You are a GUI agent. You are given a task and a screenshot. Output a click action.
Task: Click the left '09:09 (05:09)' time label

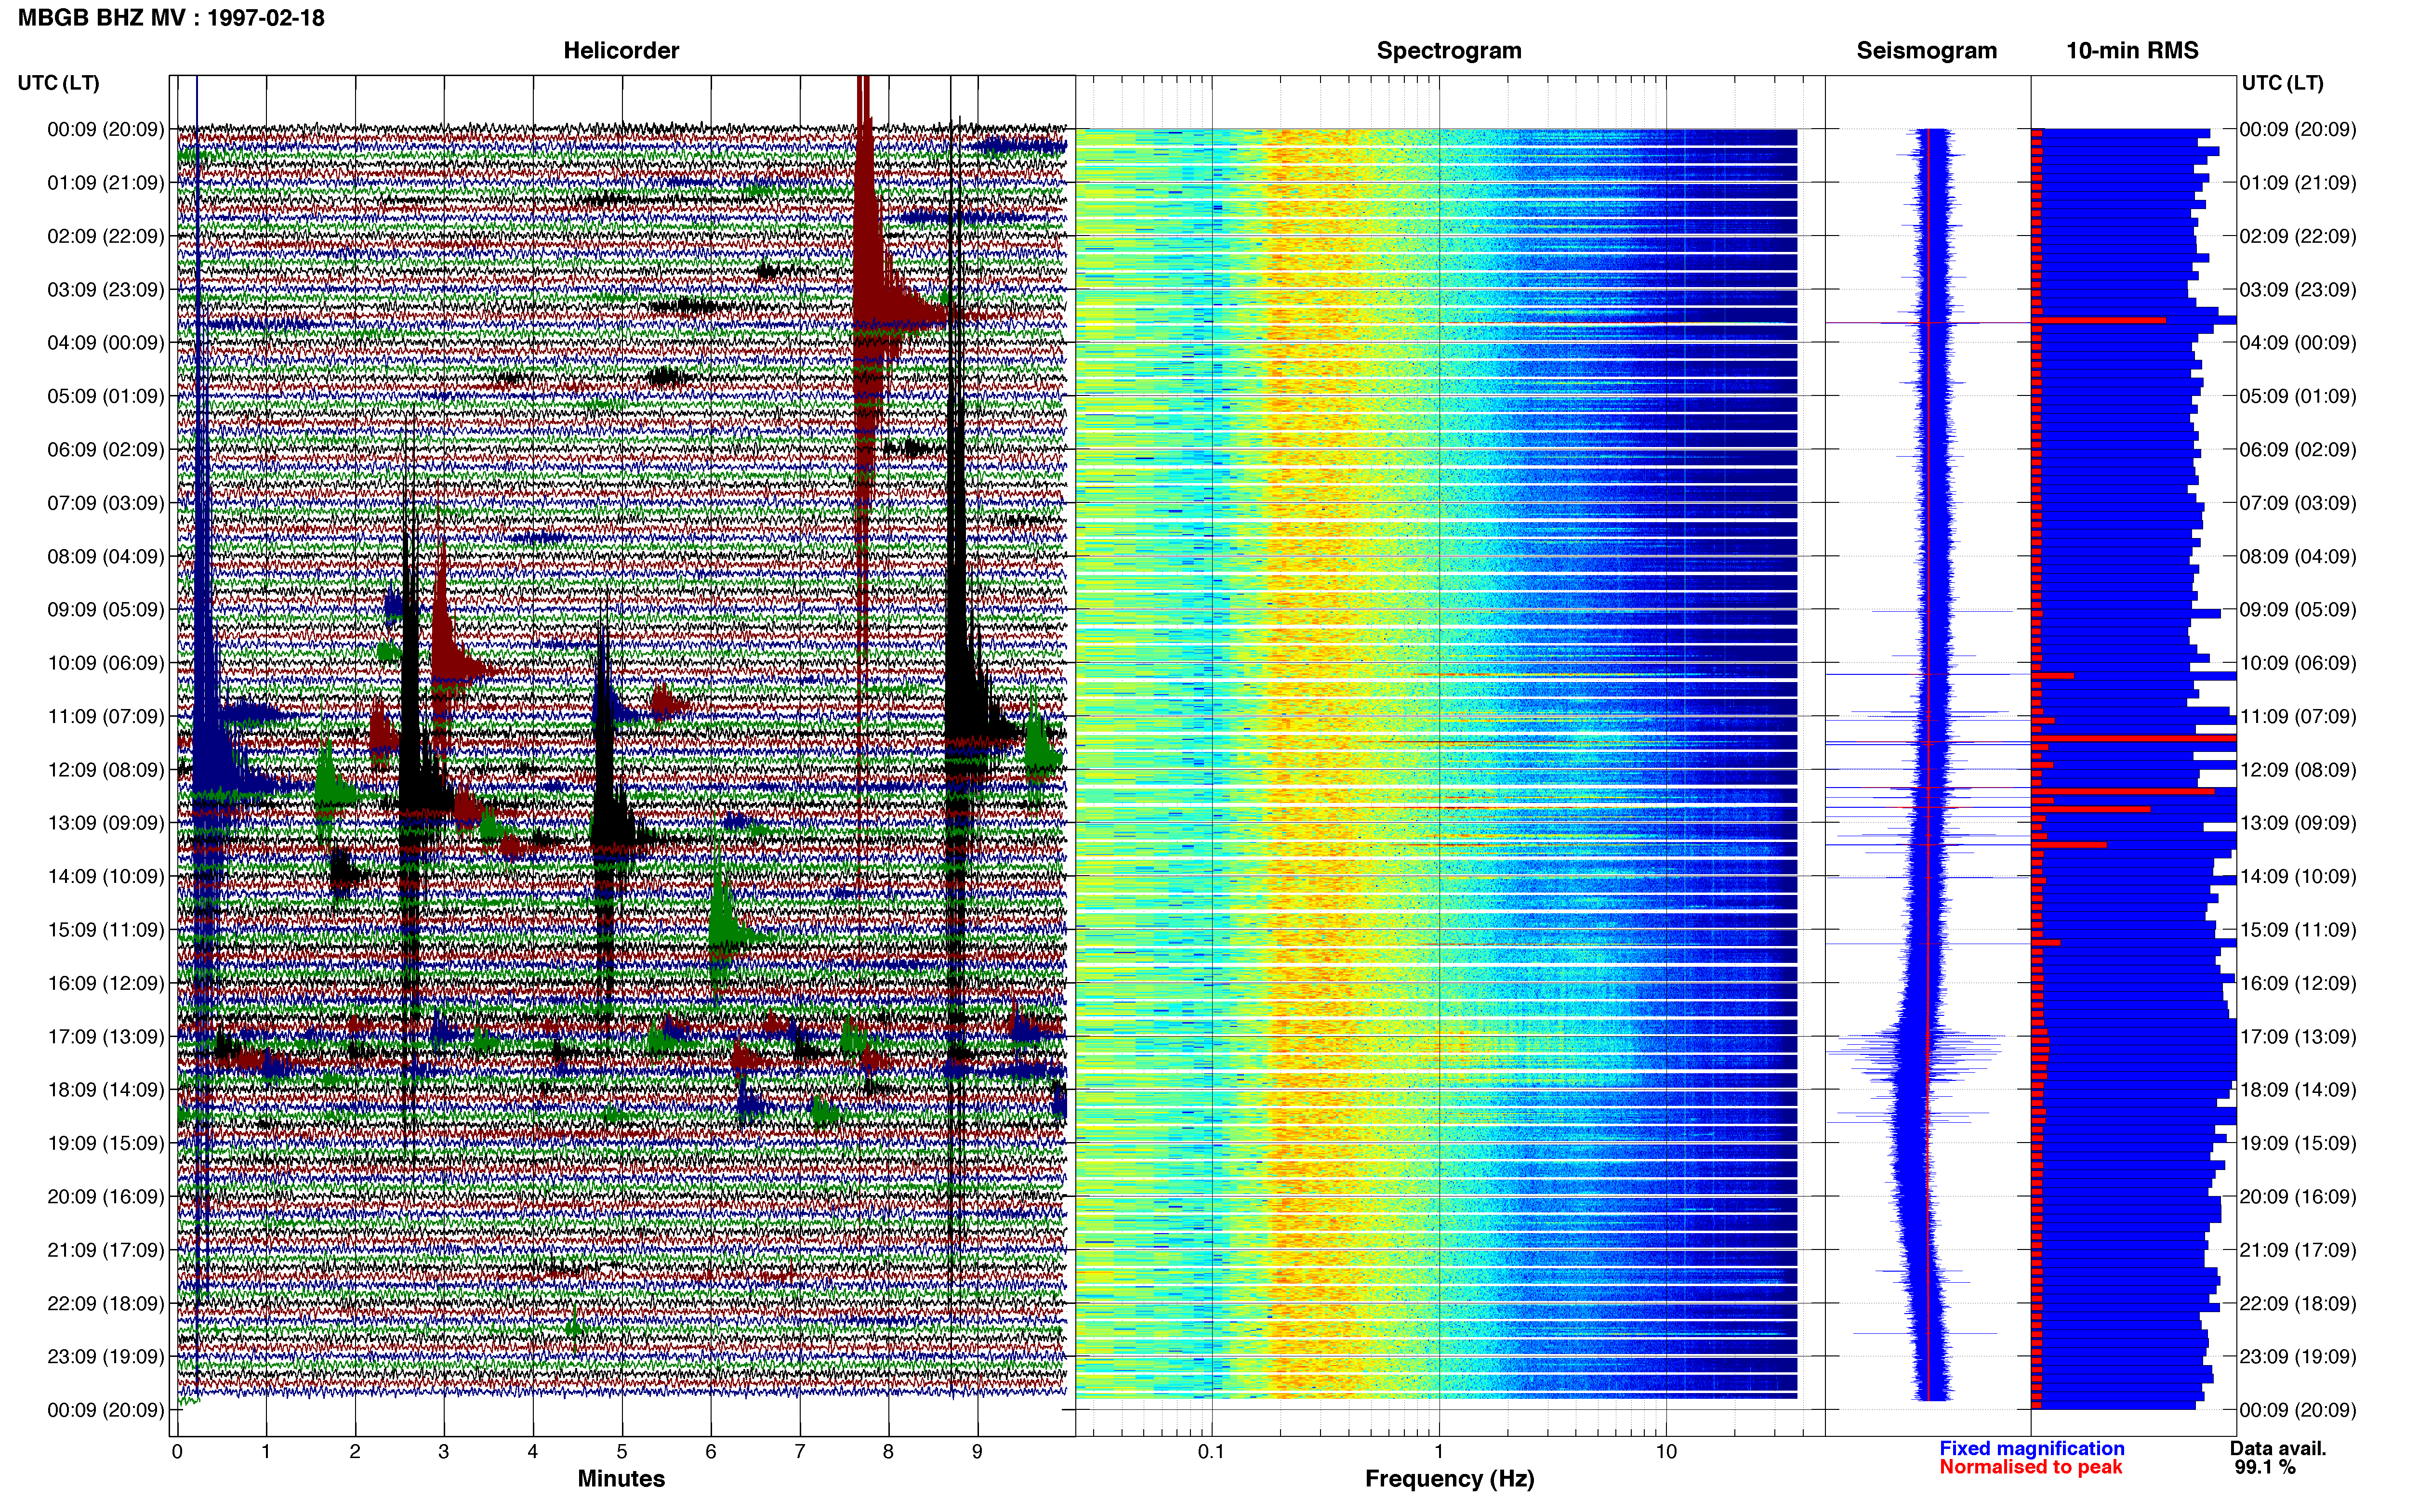pos(106,609)
